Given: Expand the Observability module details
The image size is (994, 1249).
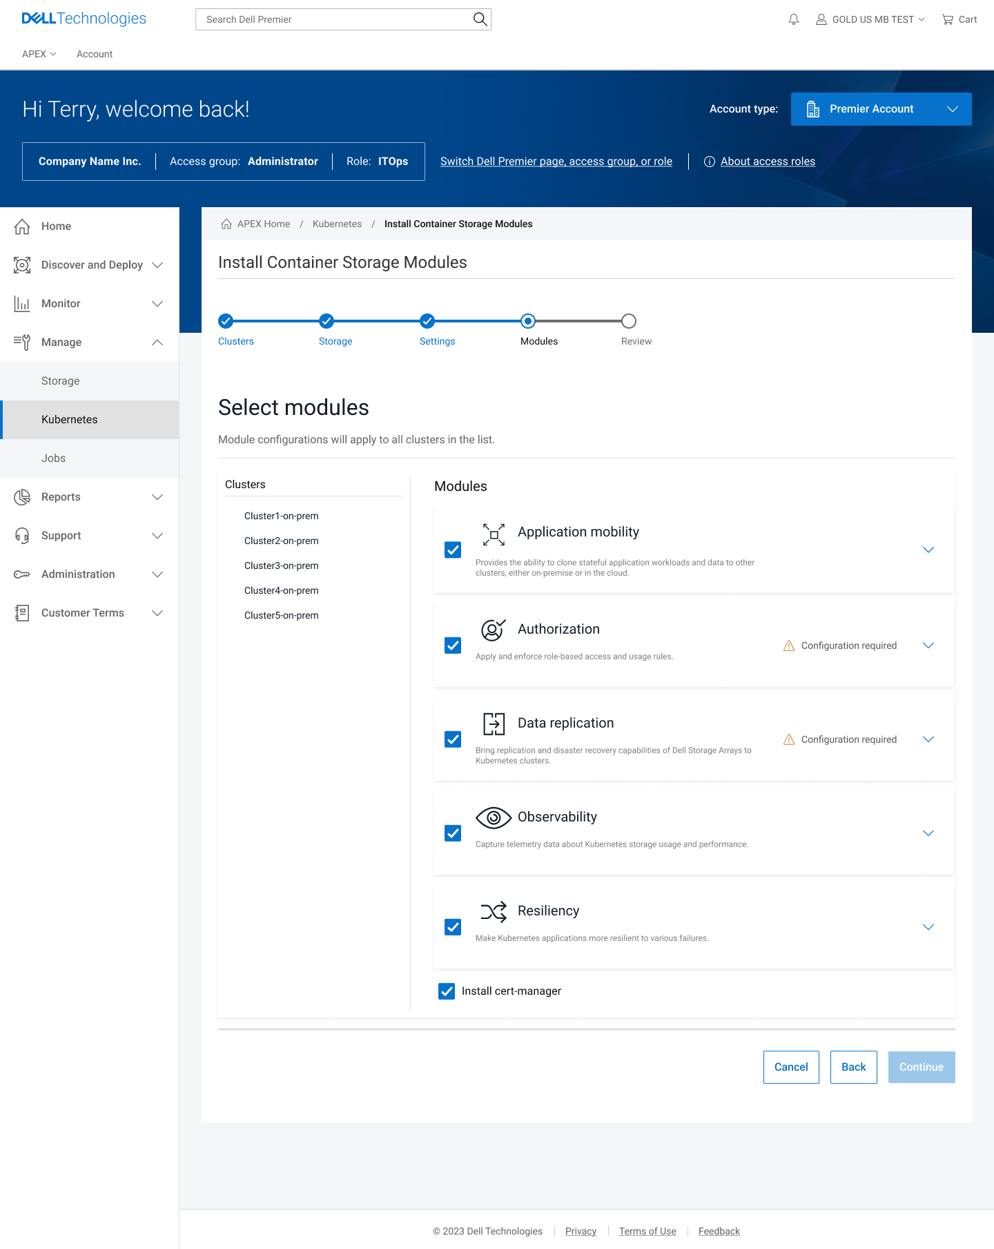Looking at the screenshot, I should click(x=928, y=833).
